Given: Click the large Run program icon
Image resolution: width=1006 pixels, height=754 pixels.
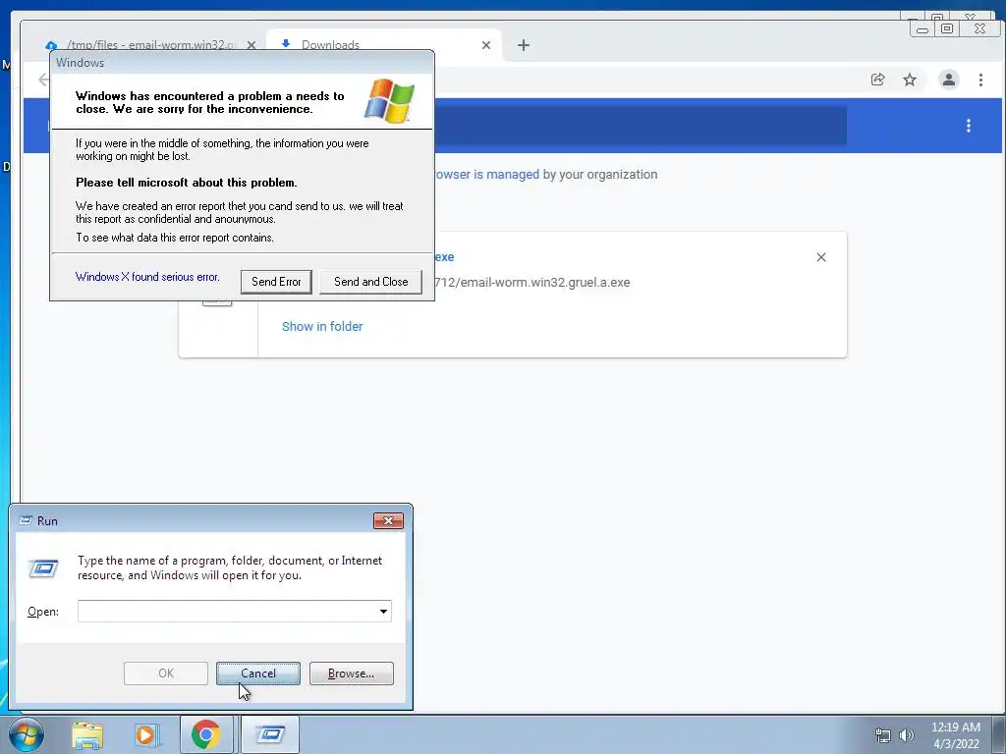Looking at the screenshot, I should (x=43, y=568).
